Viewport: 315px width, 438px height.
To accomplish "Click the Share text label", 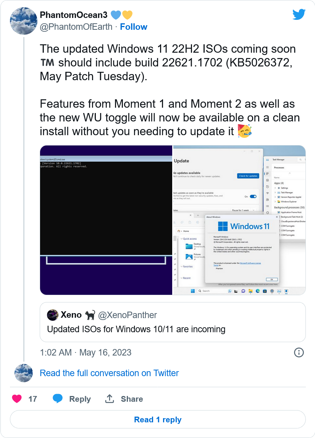I will point(132,399).
